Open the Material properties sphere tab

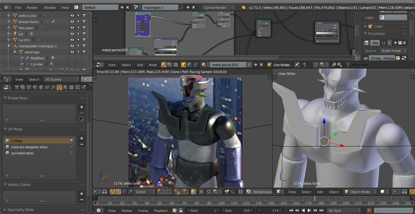click(65, 87)
